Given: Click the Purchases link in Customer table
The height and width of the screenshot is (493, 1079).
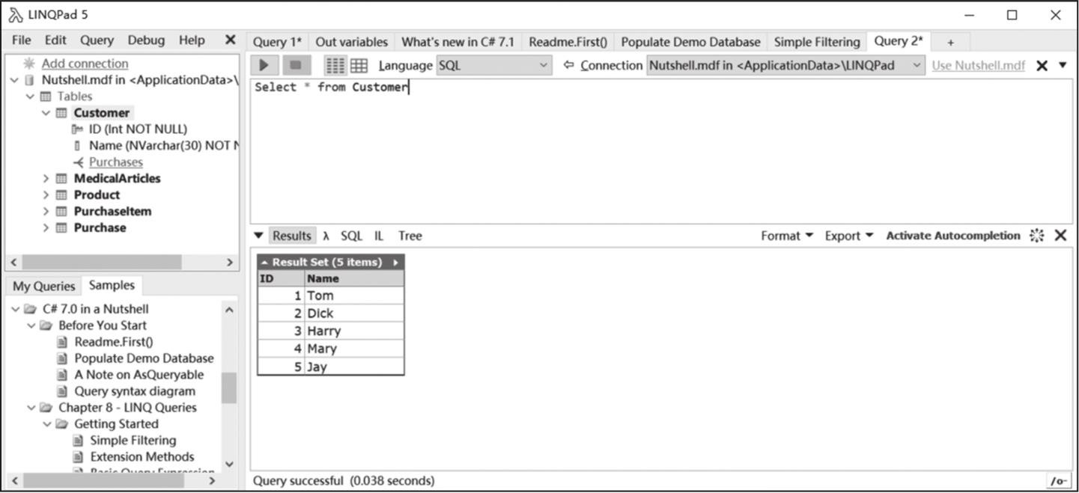Looking at the screenshot, I should (x=116, y=162).
